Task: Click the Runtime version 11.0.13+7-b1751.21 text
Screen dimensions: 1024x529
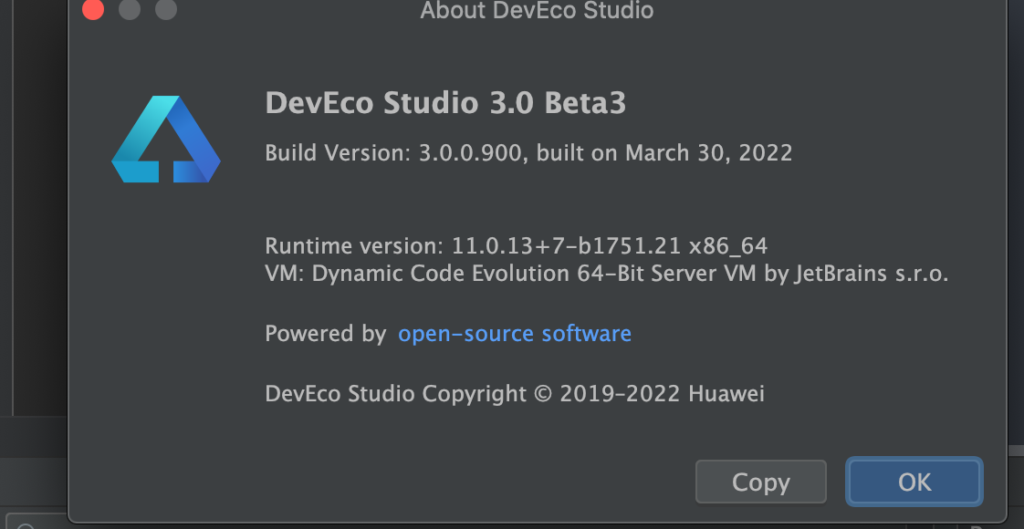Action: coord(516,246)
